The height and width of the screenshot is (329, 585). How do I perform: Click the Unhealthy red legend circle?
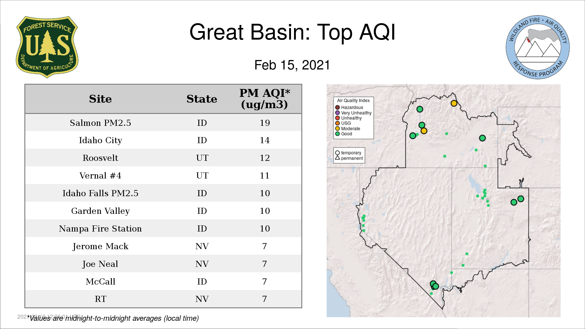pos(337,118)
